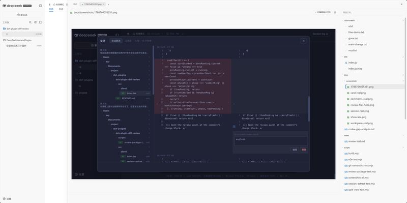
Task: Click the file icon next to build.mjs
Action: pos(346,154)
